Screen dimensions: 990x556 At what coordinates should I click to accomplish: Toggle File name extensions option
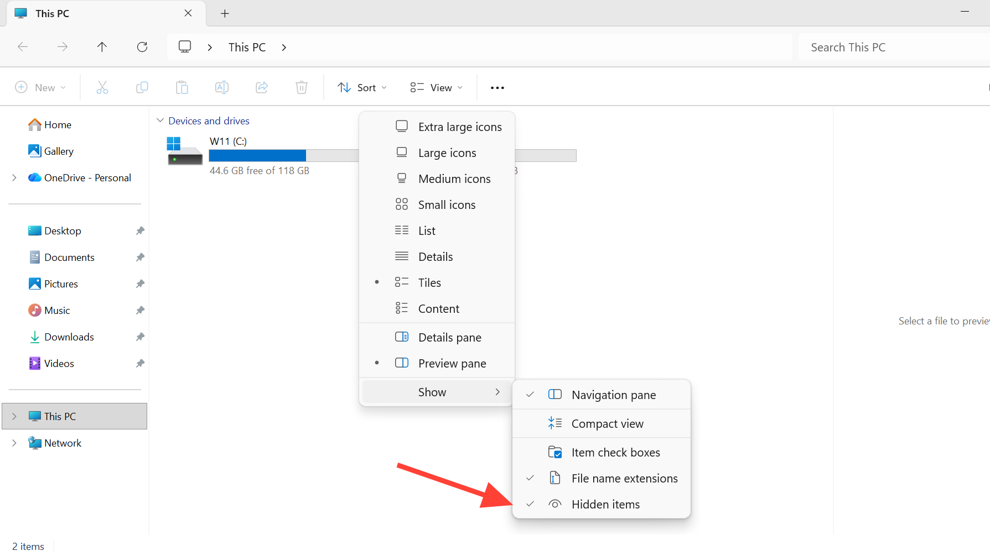point(624,478)
